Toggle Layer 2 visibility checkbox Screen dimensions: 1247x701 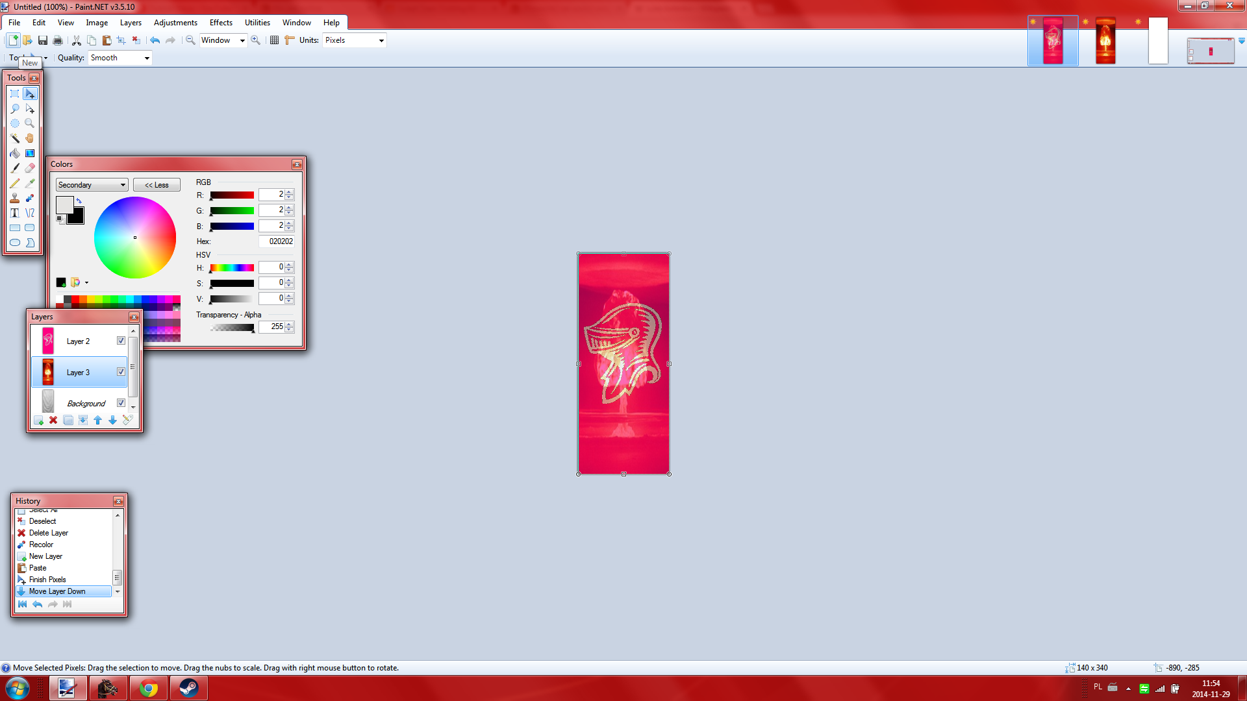(x=121, y=341)
